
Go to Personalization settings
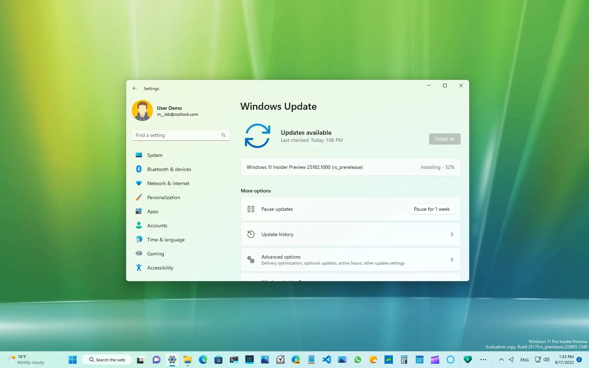[x=163, y=197]
